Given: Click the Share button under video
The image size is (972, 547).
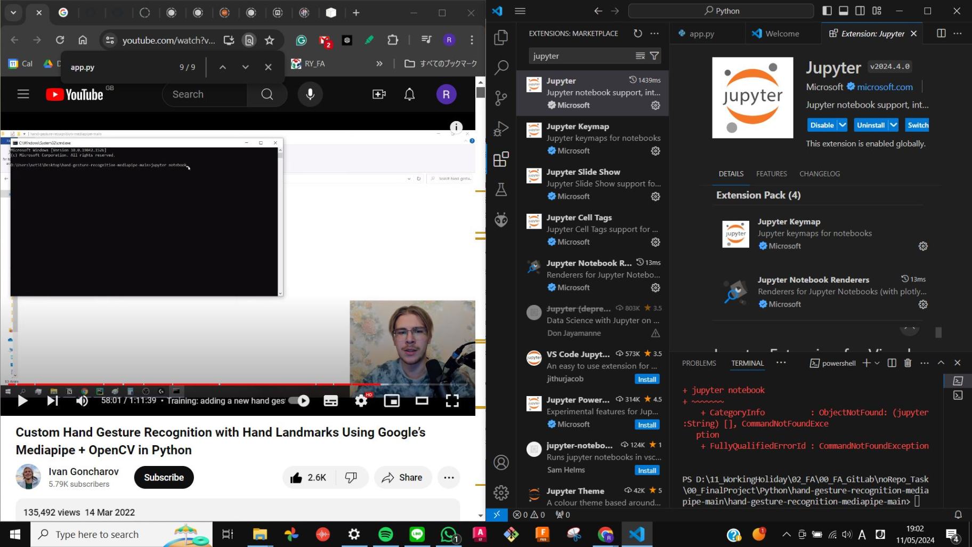Looking at the screenshot, I should coord(402,477).
